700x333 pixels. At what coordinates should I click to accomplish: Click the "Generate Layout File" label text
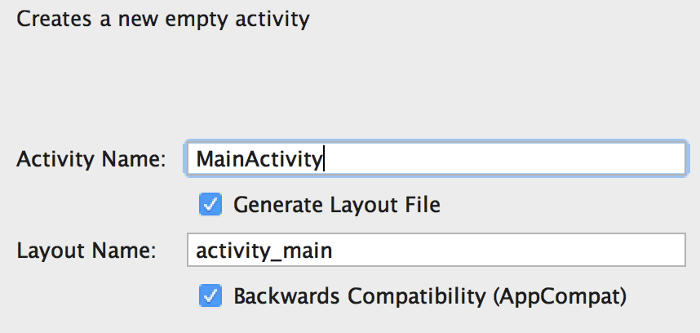click(336, 204)
